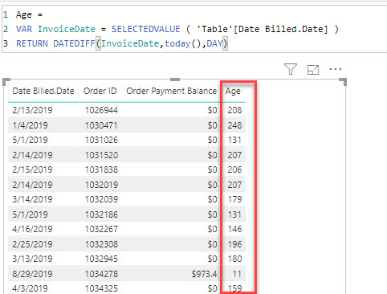Sort by Date Billed.Date column header
The image size is (387, 294).
click(43, 91)
